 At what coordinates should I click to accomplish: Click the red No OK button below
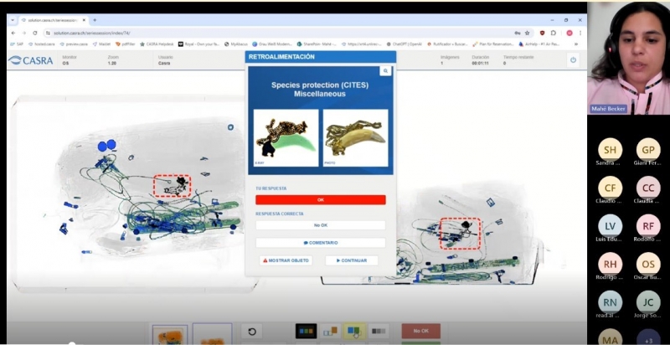pyautogui.click(x=420, y=332)
